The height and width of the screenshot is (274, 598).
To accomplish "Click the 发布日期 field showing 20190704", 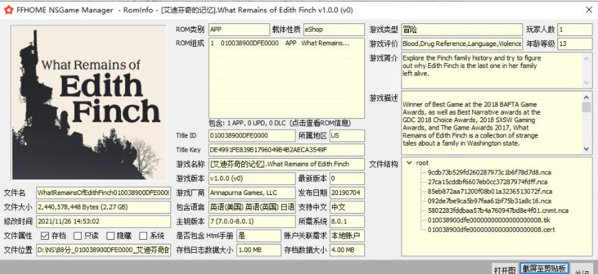I will (347, 193).
